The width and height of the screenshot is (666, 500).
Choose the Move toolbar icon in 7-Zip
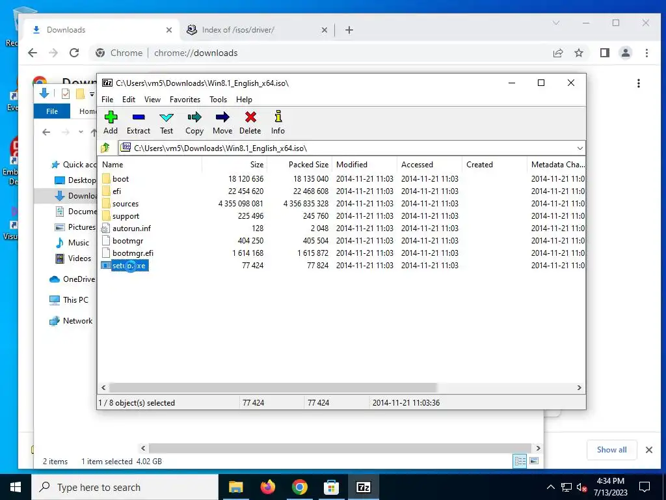tap(222, 122)
